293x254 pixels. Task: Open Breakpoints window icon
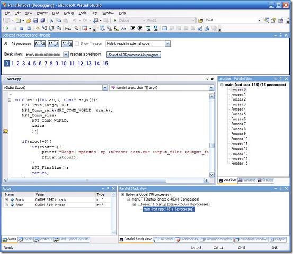click(x=85, y=29)
